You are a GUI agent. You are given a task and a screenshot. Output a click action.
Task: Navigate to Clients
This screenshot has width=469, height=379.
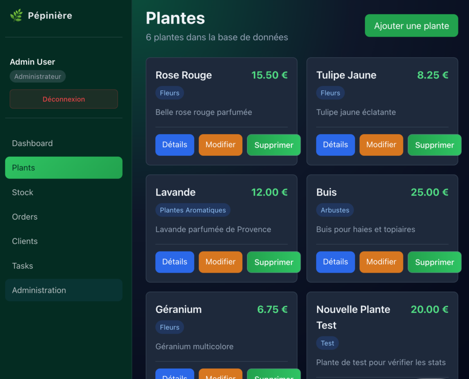click(x=64, y=242)
